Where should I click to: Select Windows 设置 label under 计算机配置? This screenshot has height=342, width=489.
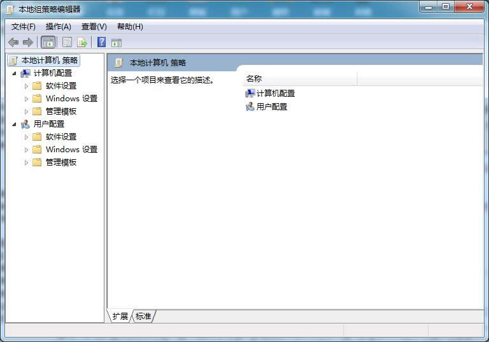(72, 98)
